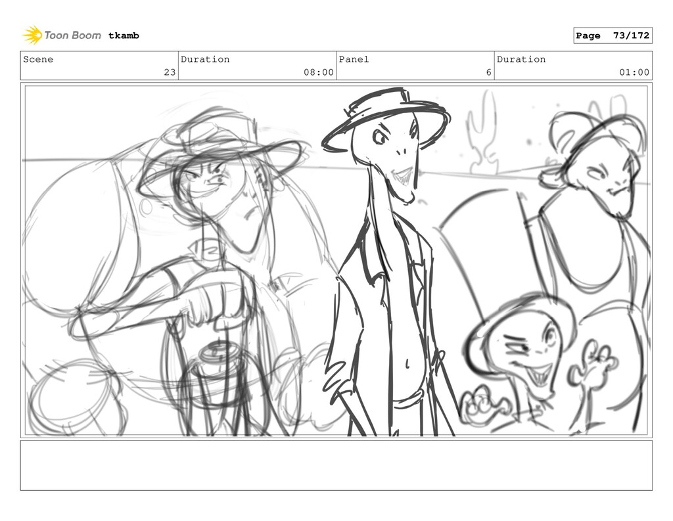
Task: Select panel duration value '01:00'
Action: click(634, 72)
